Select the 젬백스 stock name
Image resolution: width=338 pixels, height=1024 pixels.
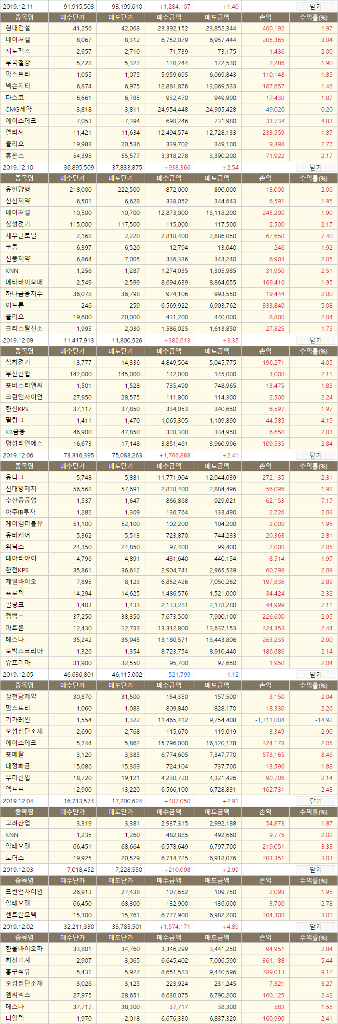pos(14,616)
